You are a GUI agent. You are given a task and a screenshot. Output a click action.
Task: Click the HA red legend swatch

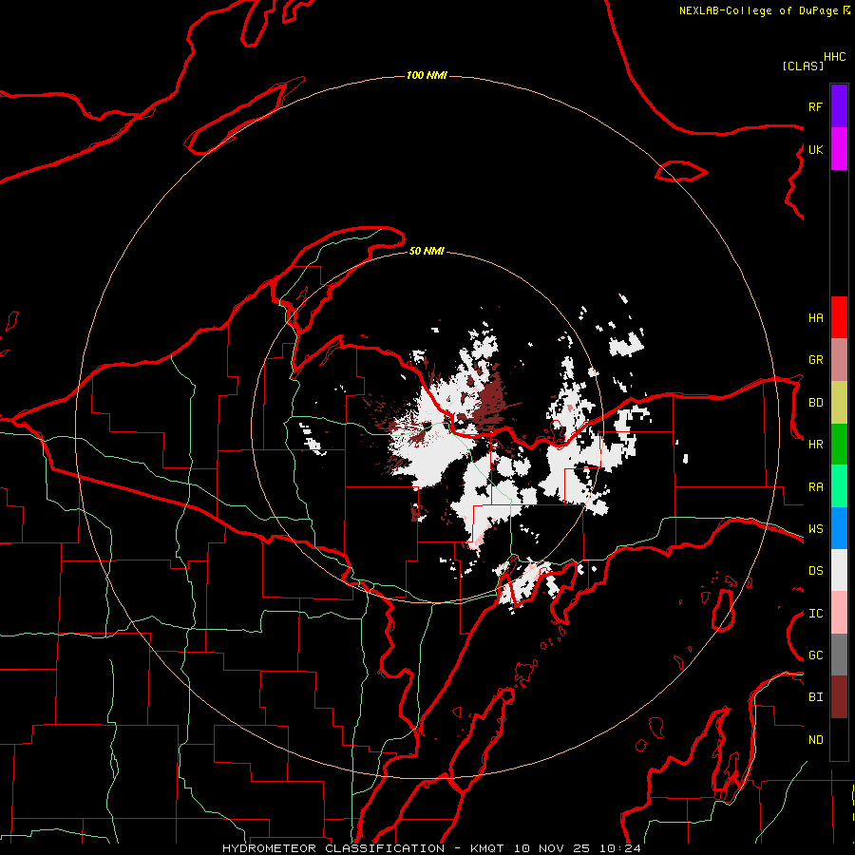[839, 317]
